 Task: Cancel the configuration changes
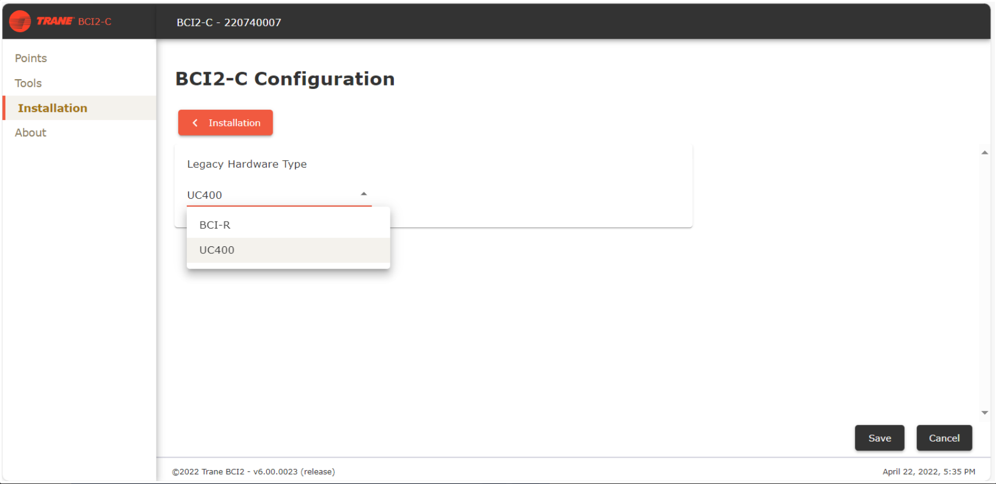[x=944, y=438]
